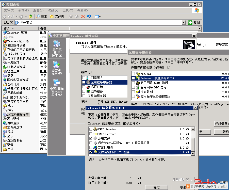
Task: Toggle the NNTP Service checkbox
Action: click(x=91, y=129)
